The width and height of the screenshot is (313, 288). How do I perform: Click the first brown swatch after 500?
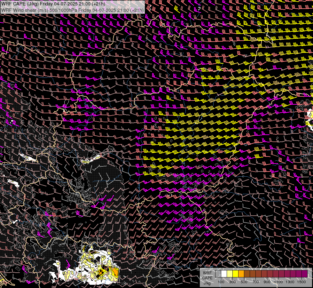[247, 274]
